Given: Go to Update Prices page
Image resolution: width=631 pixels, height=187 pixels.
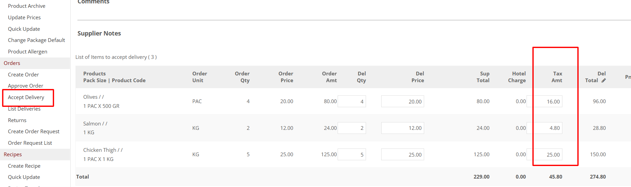Looking at the screenshot, I should click(24, 18).
